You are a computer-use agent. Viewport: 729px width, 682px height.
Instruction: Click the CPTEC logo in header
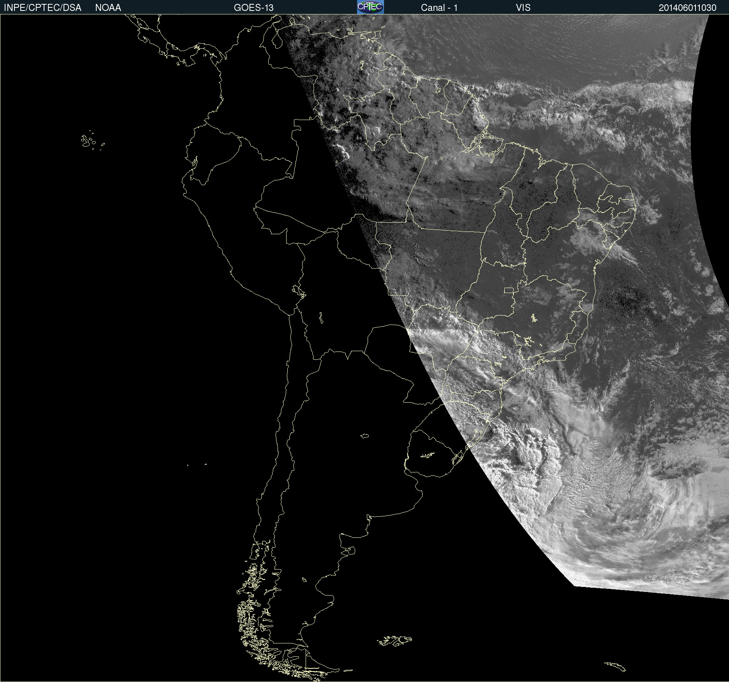(x=370, y=7)
